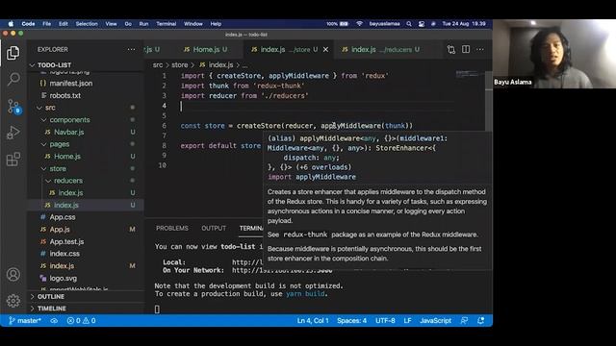Image resolution: width=616 pixels, height=346 pixels.
Task: Switch to the Home.js tab
Action: [205, 49]
